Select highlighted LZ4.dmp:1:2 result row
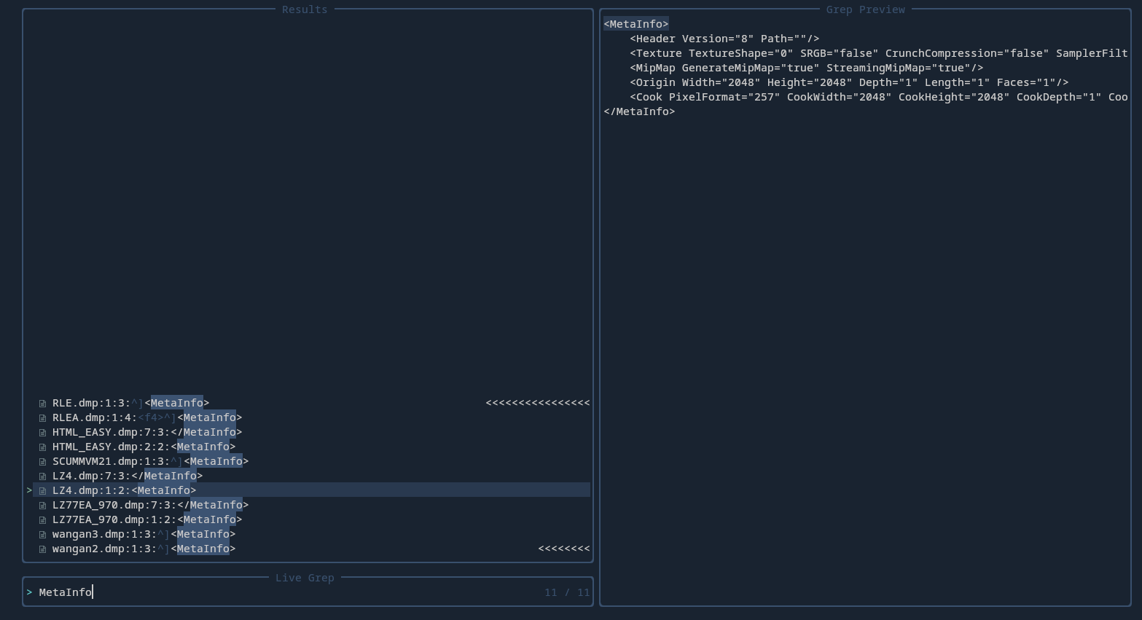This screenshot has width=1142, height=620. pyautogui.click(x=311, y=490)
